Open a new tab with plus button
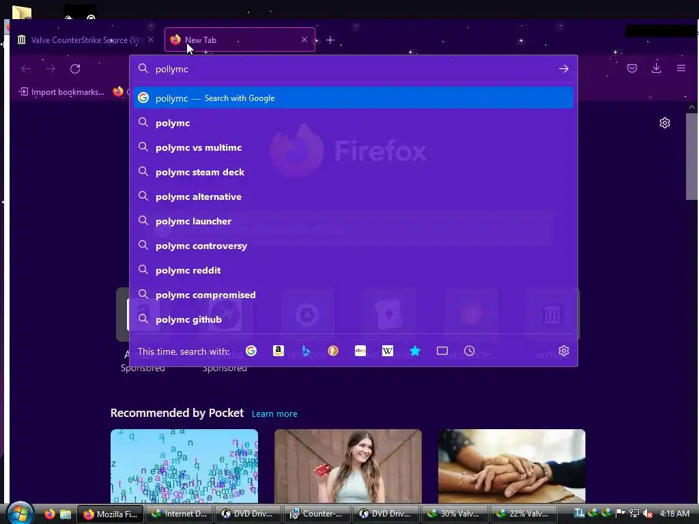Viewport: 699px width, 524px height. pyautogui.click(x=330, y=40)
